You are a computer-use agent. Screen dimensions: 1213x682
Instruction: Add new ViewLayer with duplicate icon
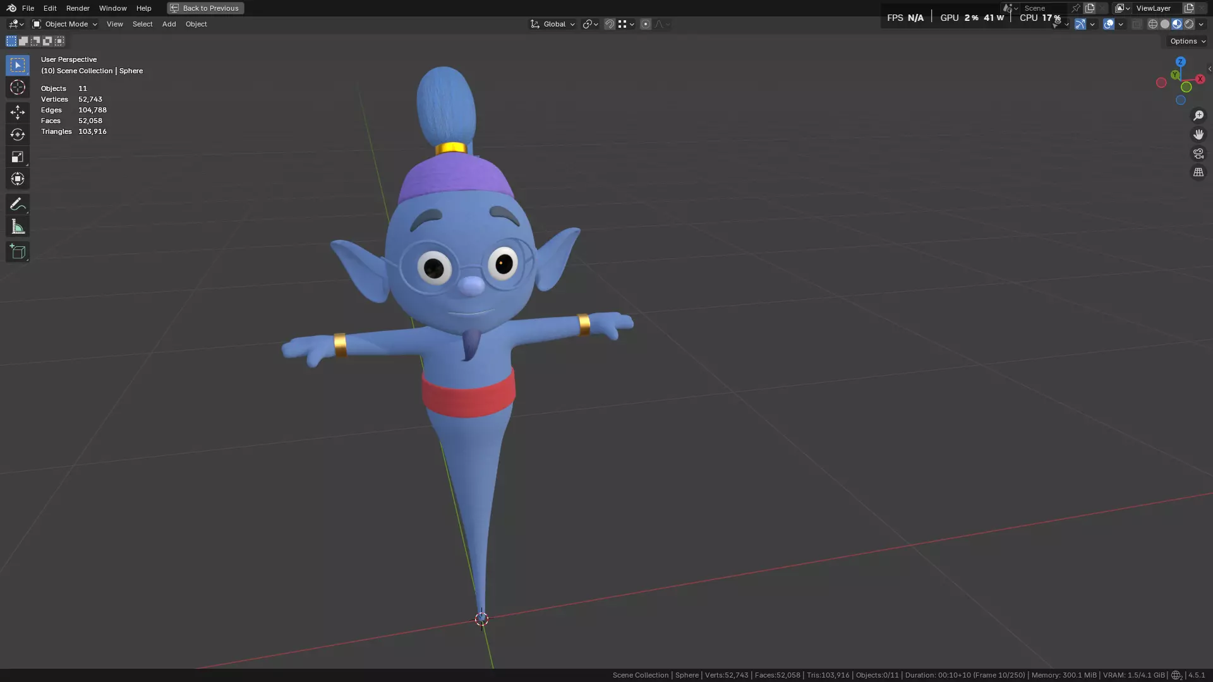pos(1189,8)
